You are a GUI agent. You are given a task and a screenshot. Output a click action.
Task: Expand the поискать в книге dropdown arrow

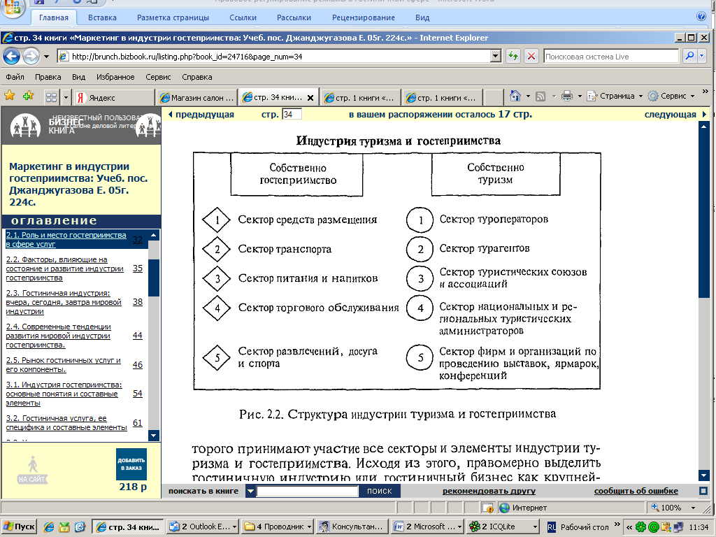pos(250,491)
